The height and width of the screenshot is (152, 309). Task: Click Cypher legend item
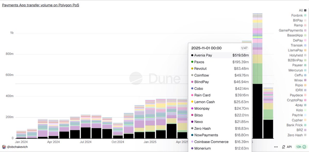pyautogui.click(x=299, y=120)
